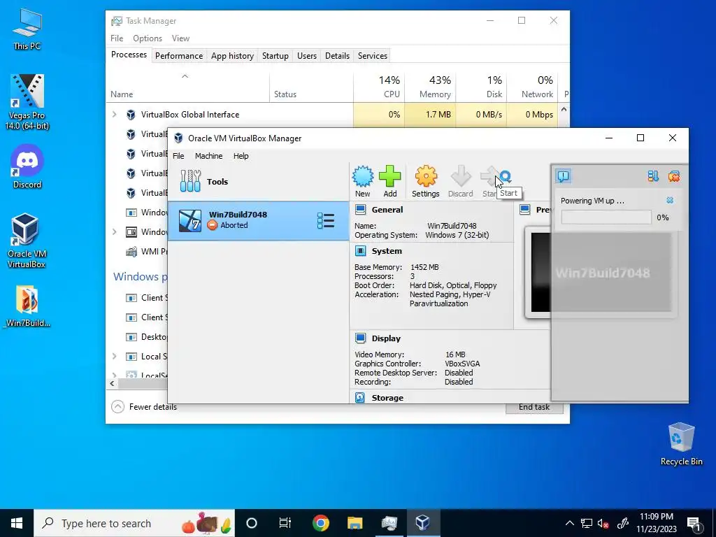Open This PC desktop icon
This screenshot has height=537, width=716.
pos(27,29)
